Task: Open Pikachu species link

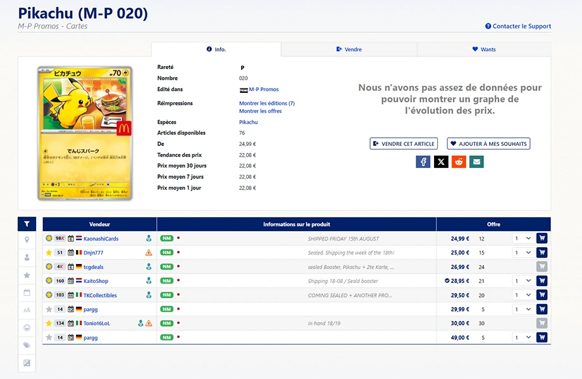Action: click(x=249, y=122)
